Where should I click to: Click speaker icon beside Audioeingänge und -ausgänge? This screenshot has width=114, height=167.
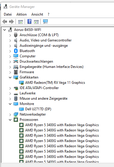[16, 46]
